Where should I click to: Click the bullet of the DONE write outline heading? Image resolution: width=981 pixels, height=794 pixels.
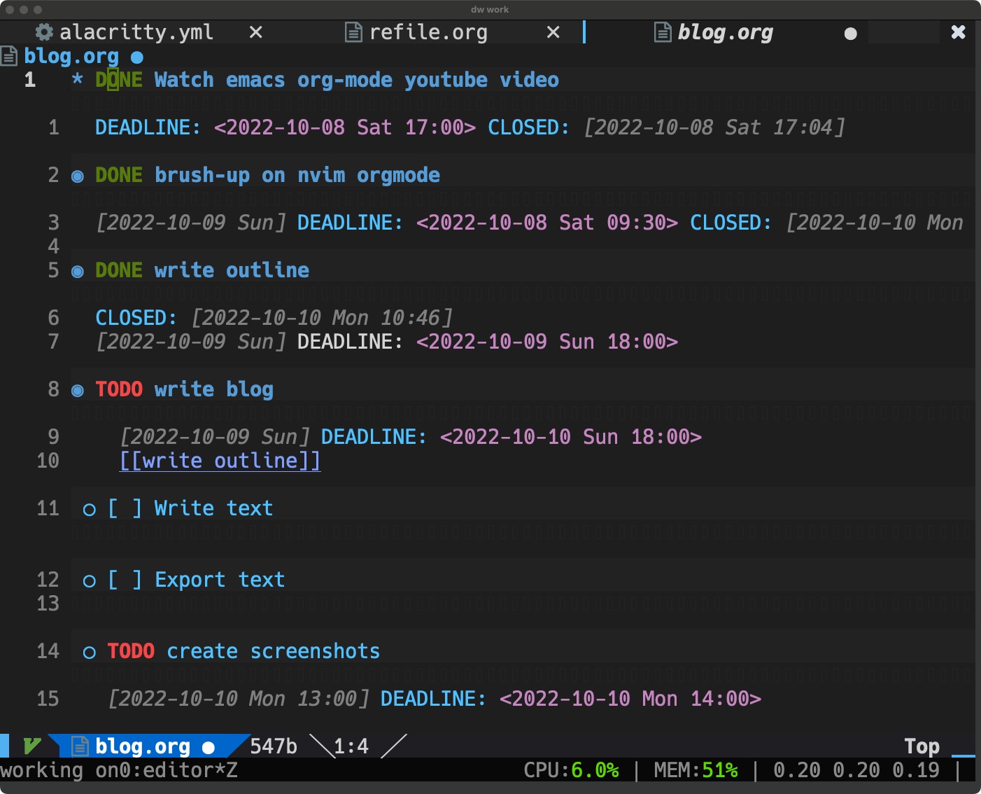[78, 272]
